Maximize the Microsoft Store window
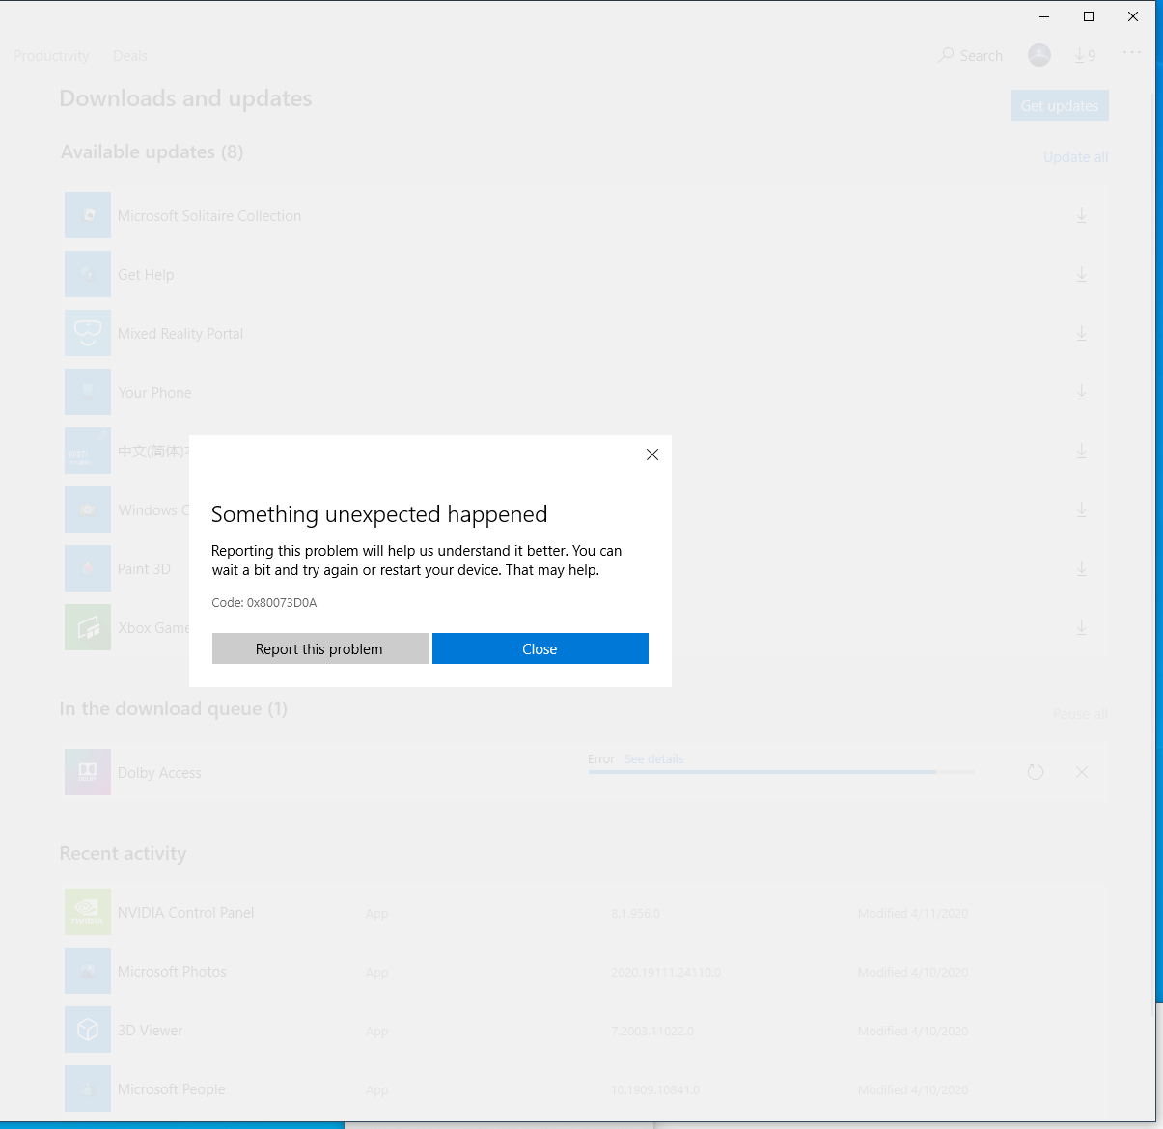The image size is (1163, 1129). click(1089, 16)
